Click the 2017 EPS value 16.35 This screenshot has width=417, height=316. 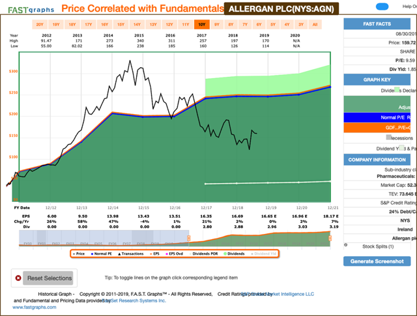[206, 216]
